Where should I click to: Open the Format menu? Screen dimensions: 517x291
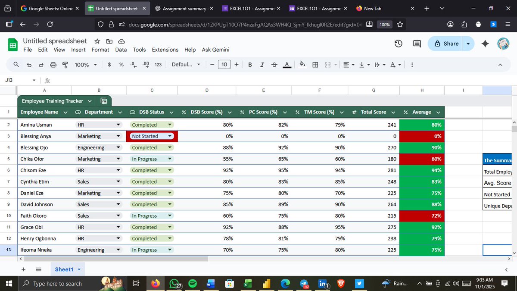point(100,50)
